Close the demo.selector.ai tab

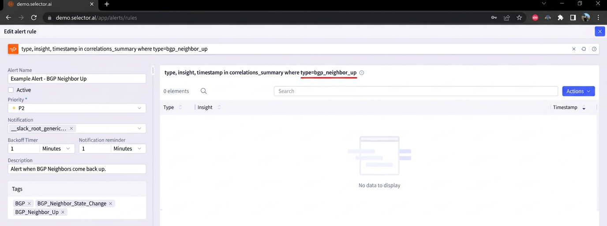pyautogui.click(x=92, y=4)
